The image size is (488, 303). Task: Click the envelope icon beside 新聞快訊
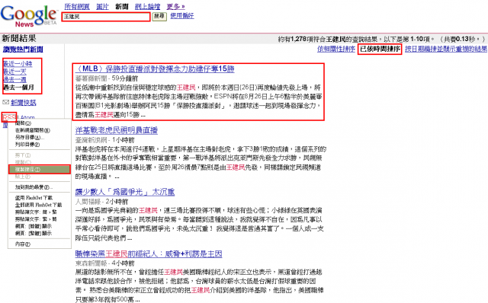click(x=5, y=102)
